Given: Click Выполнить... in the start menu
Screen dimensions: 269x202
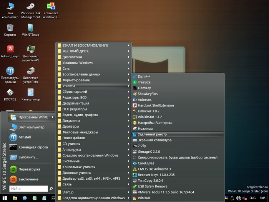Looking at the screenshot, I should pyautogui.click(x=32, y=157).
